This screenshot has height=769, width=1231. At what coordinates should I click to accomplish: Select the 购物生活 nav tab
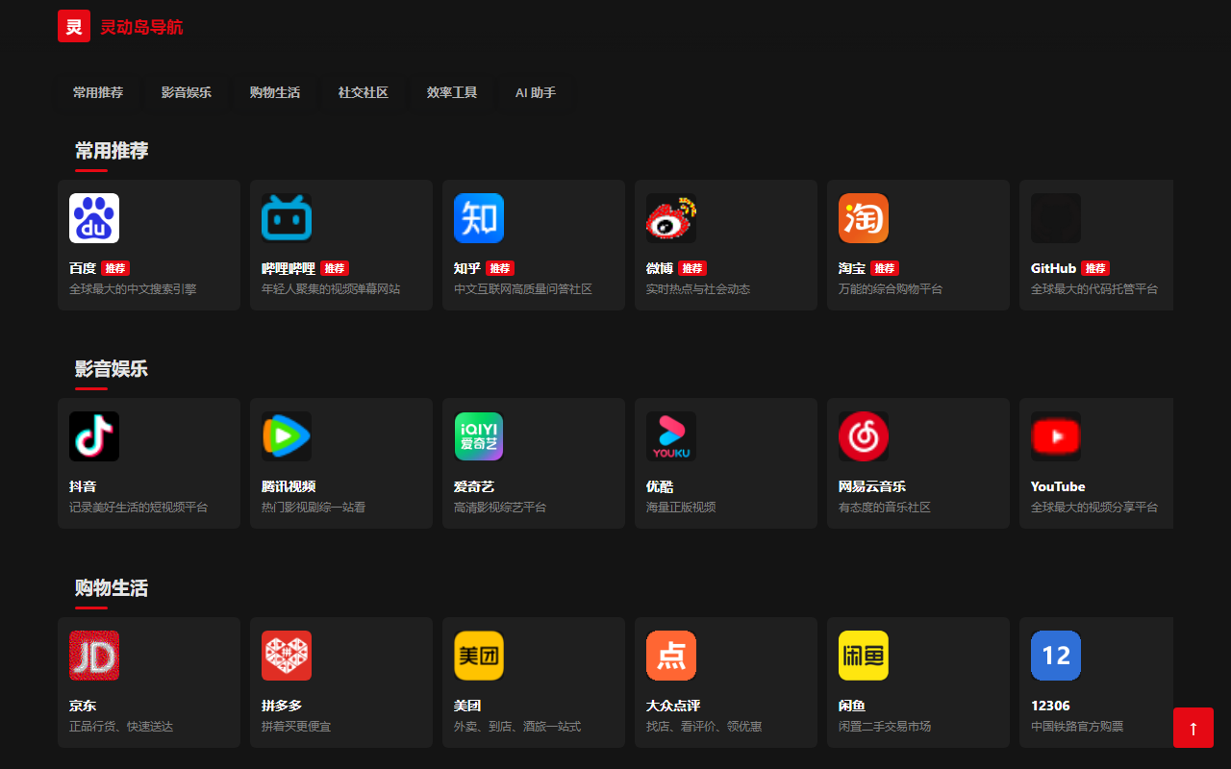(275, 92)
